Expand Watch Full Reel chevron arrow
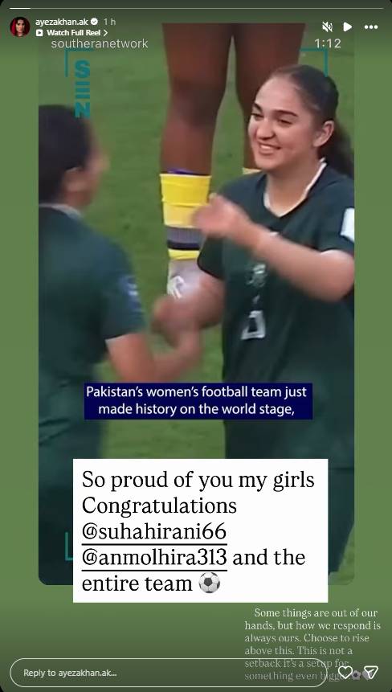This screenshot has width=392, height=692. (x=105, y=33)
